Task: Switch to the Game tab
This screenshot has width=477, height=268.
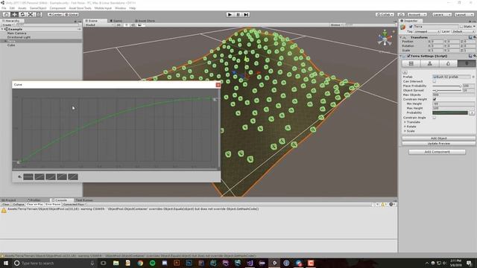Action: 116,21
